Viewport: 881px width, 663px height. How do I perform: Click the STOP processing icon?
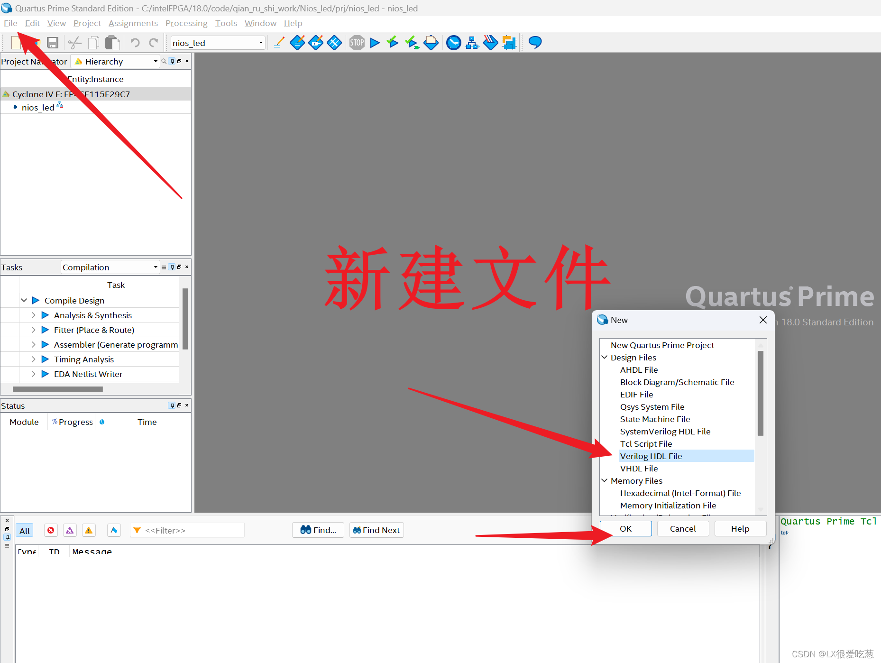pyautogui.click(x=357, y=43)
